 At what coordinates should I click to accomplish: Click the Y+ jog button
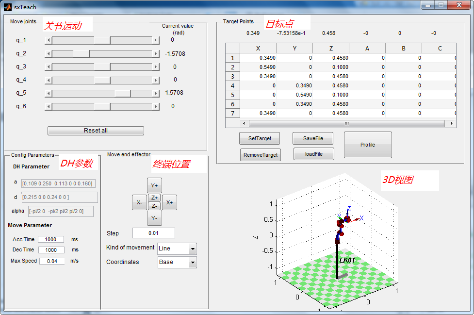154,185
